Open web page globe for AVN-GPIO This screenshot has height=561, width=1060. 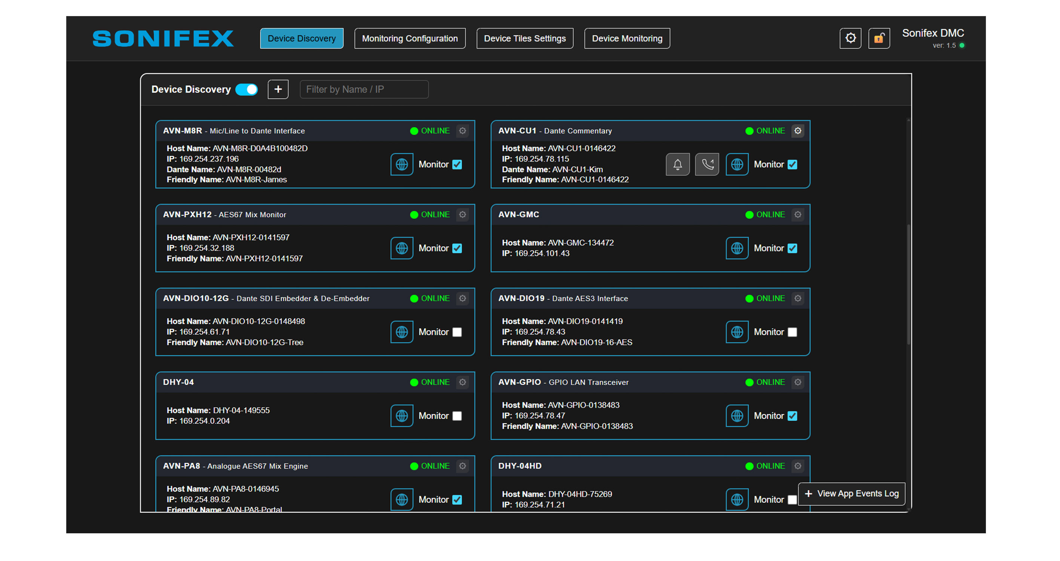click(x=737, y=416)
